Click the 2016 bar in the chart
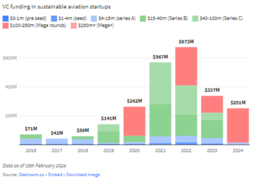The width and height of the screenshot is (253, 179). tap(30, 140)
